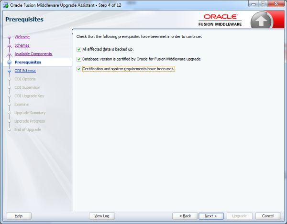Select the Prerequisites step in sidebar

tap(28, 62)
